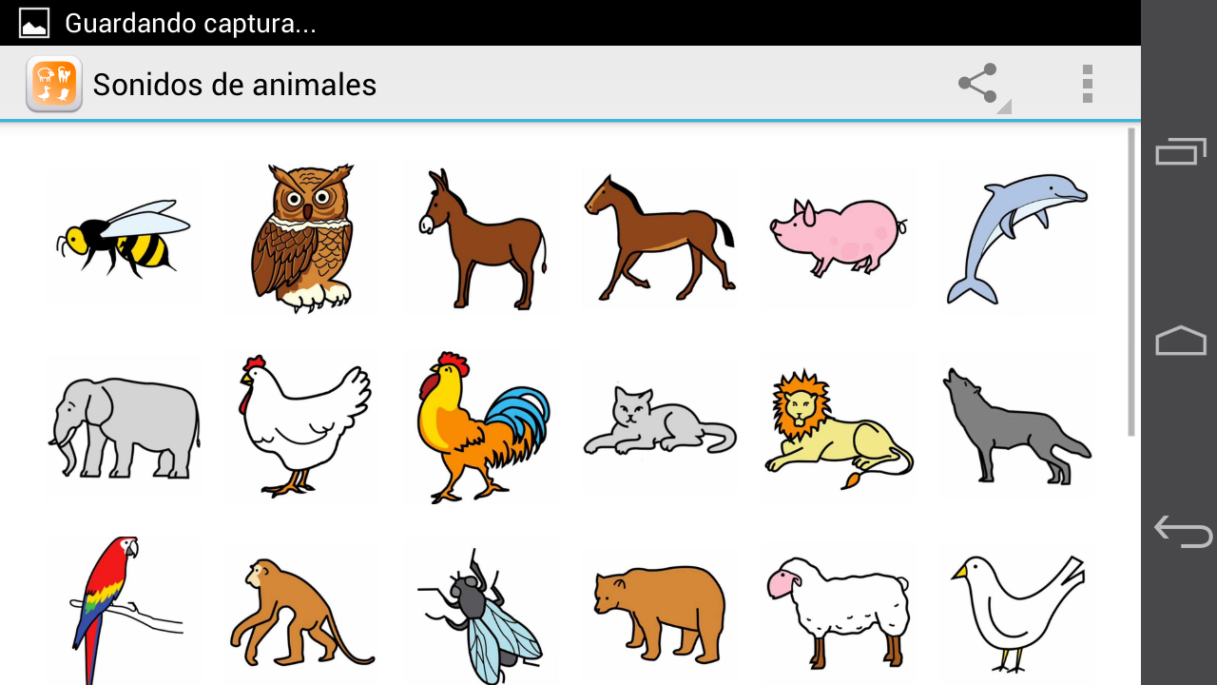Play the owl sound picture
This screenshot has width=1217, height=685.
pos(302,238)
